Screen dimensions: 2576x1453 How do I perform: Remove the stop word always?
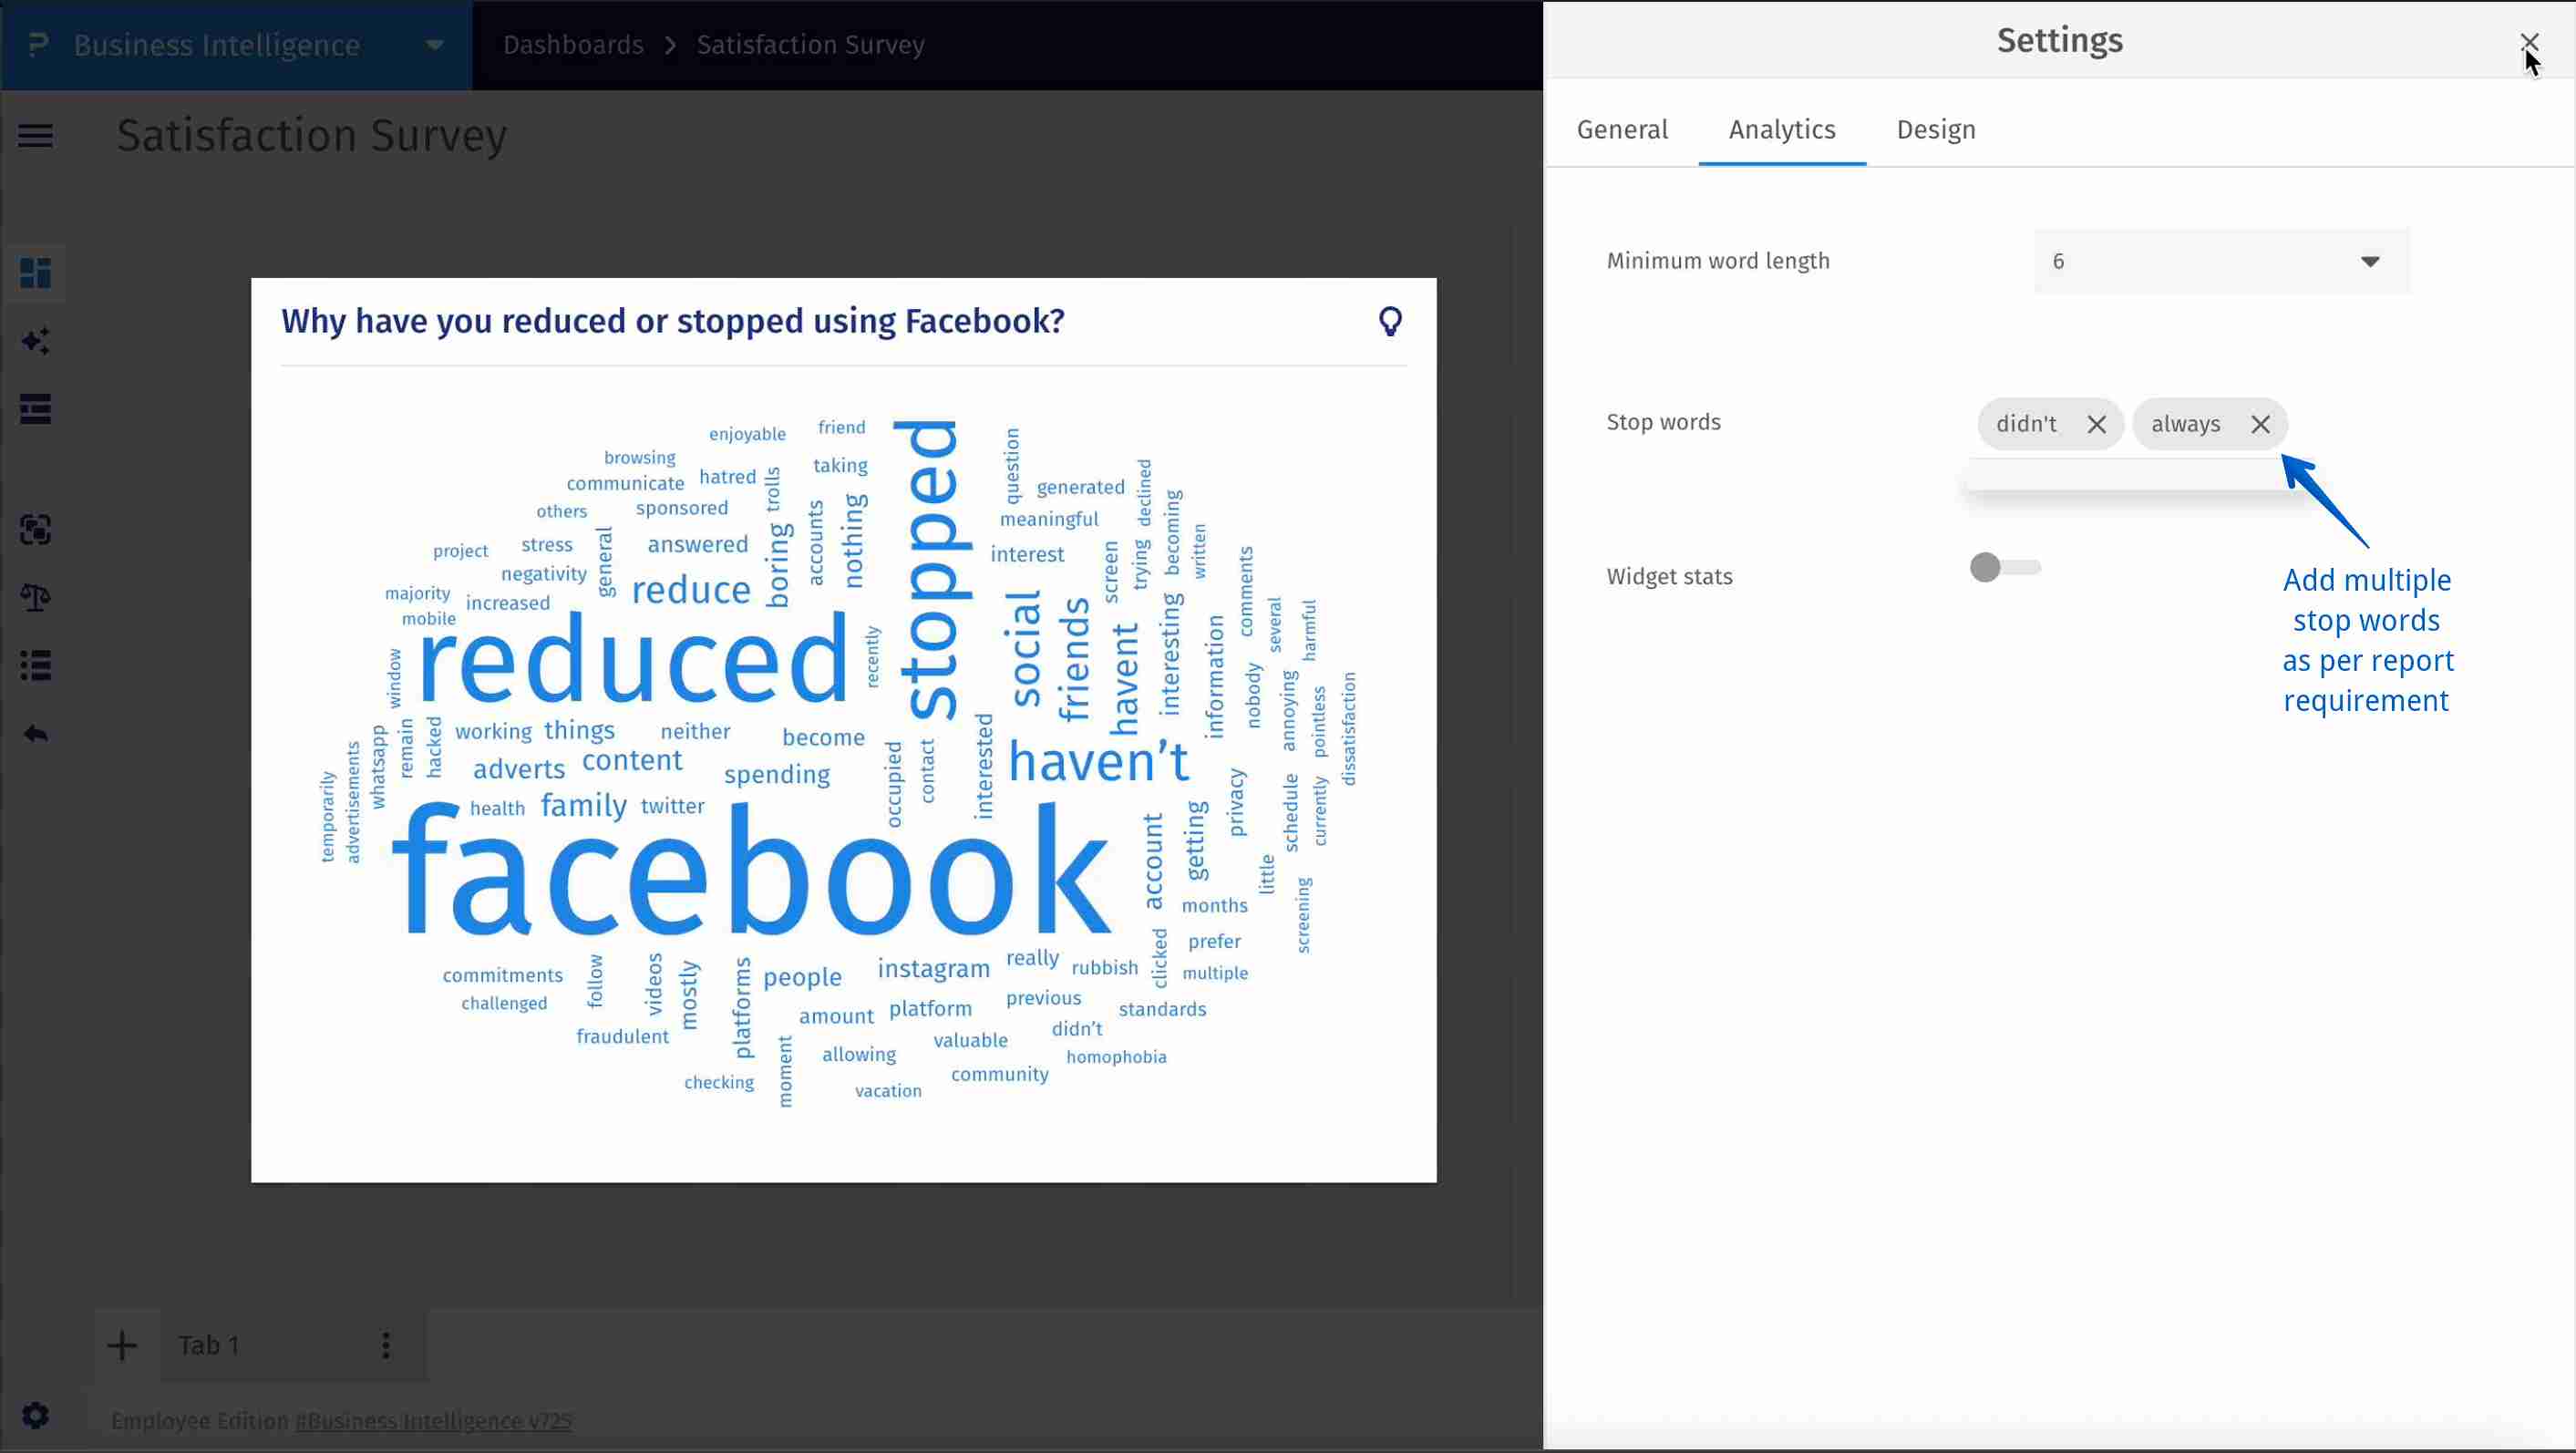2261,424
